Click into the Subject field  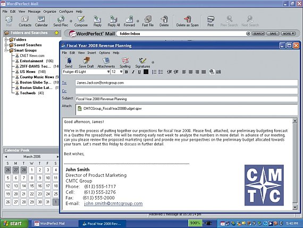(187, 99)
